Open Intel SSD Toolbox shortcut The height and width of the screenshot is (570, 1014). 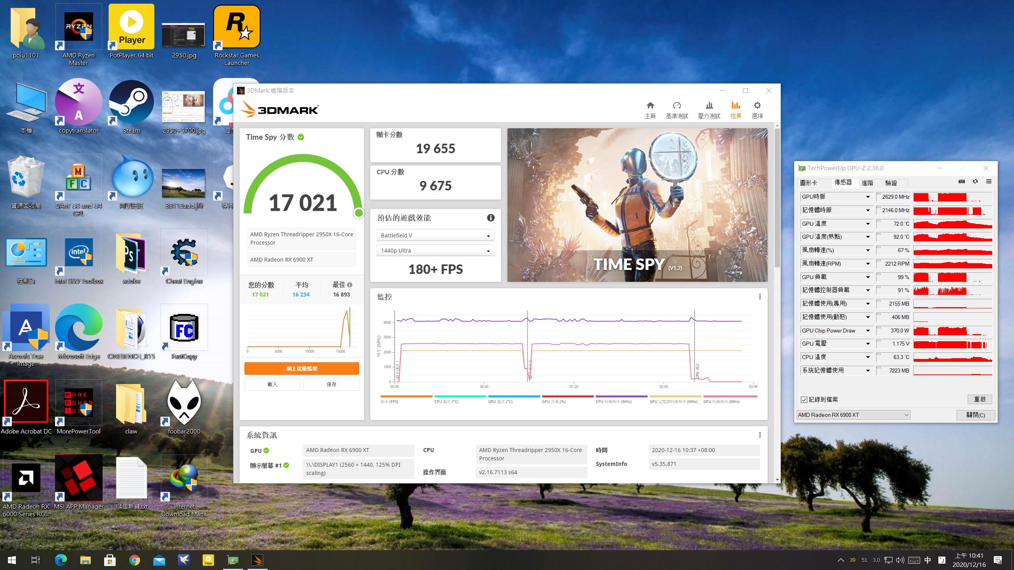(x=78, y=257)
